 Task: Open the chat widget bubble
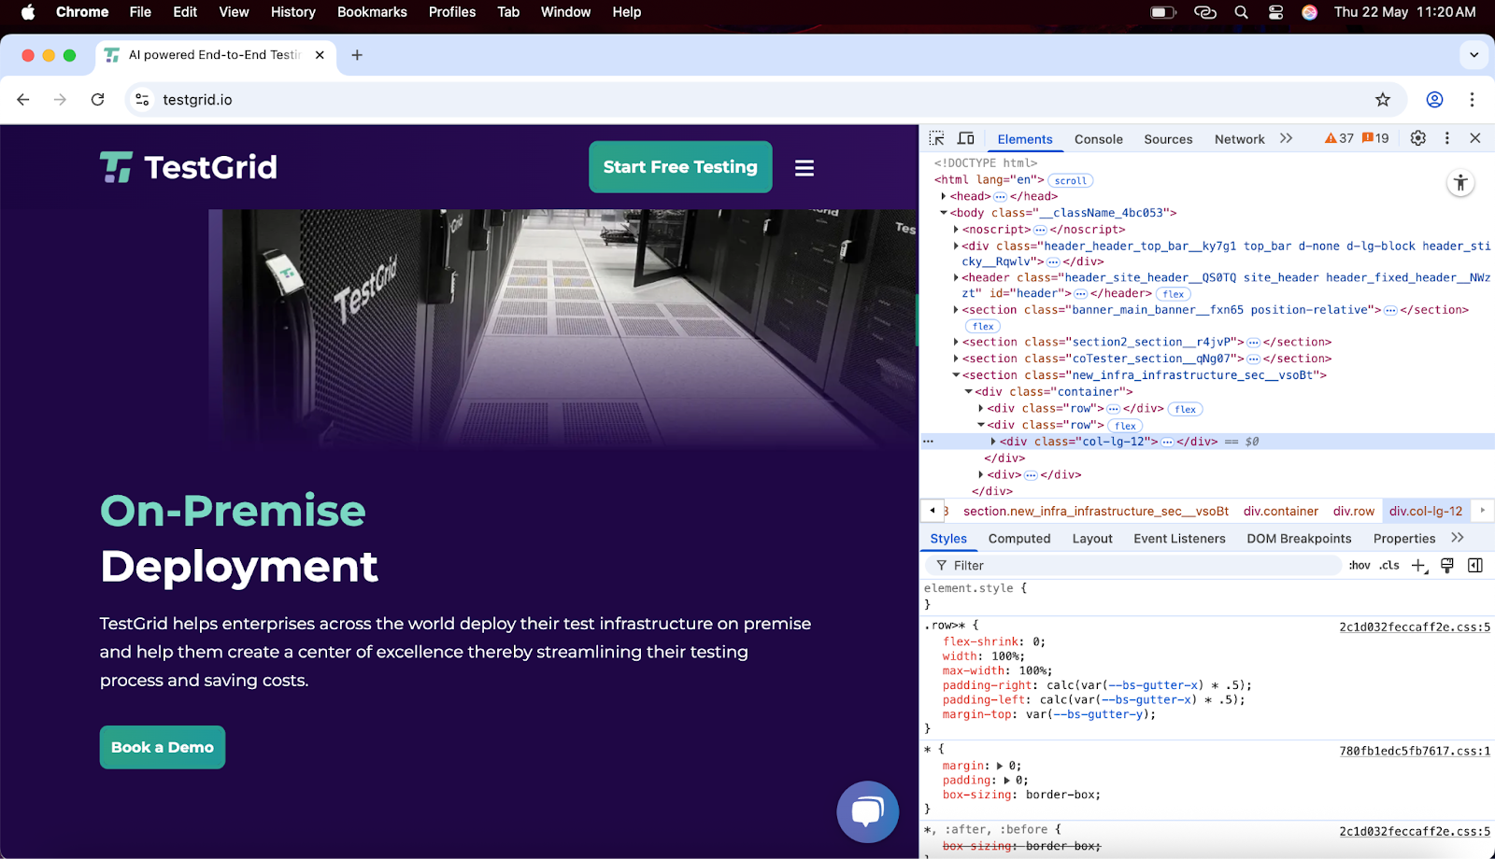(x=868, y=811)
